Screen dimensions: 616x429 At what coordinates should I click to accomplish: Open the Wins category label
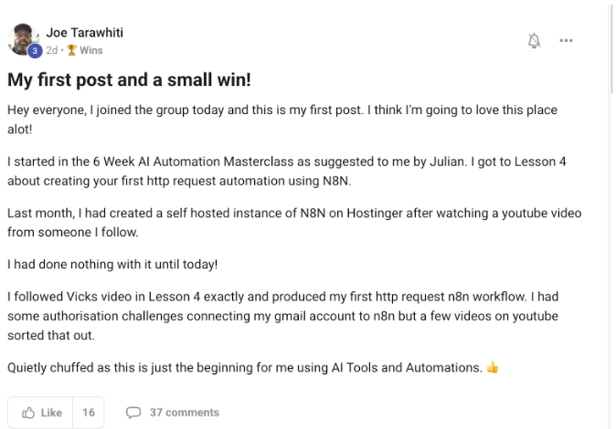(x=90, y=50)
